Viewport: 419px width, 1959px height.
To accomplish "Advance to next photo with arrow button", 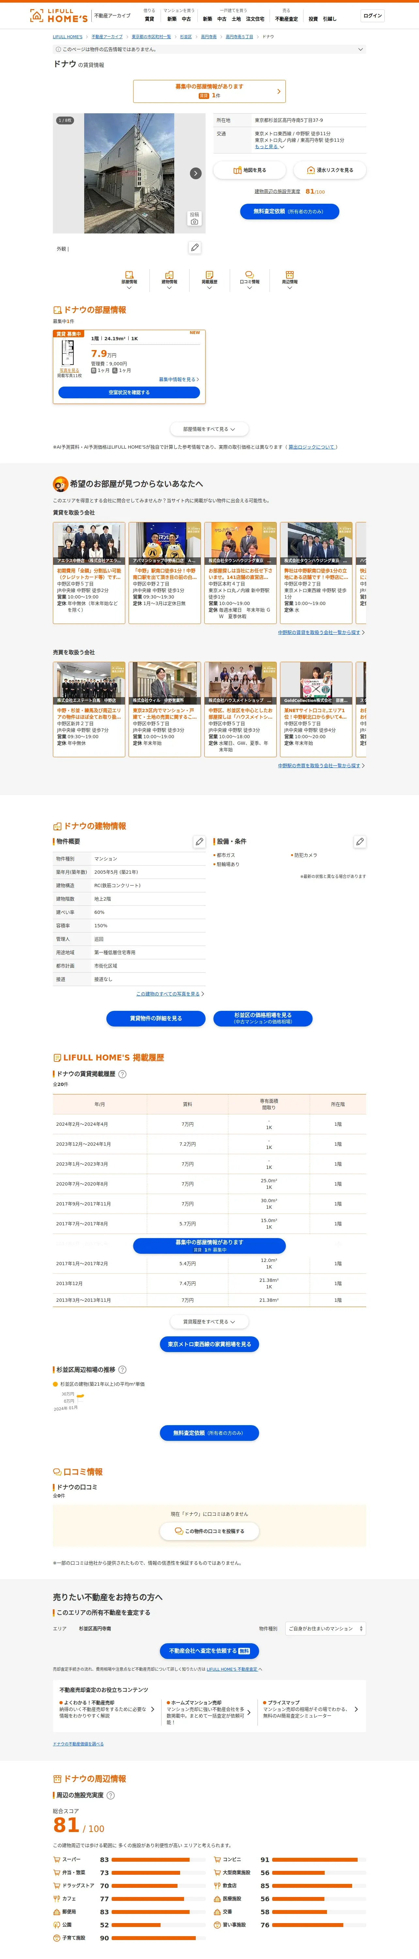I will (x=195, y=173).
